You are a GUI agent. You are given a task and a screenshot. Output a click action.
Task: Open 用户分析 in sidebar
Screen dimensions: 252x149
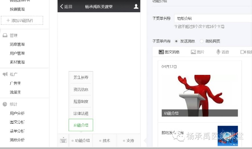pyautogui.click(x=17, y=113)
